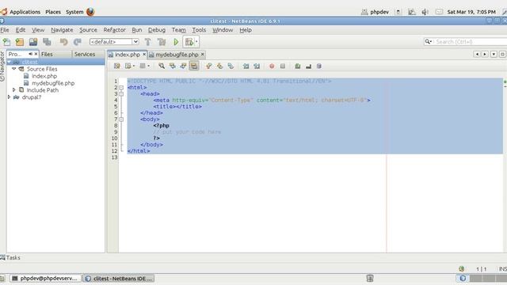The width and height of the screenshot is (507, 285).
Task: Undo the last action via toolbar
Action: tap(63, 42)
